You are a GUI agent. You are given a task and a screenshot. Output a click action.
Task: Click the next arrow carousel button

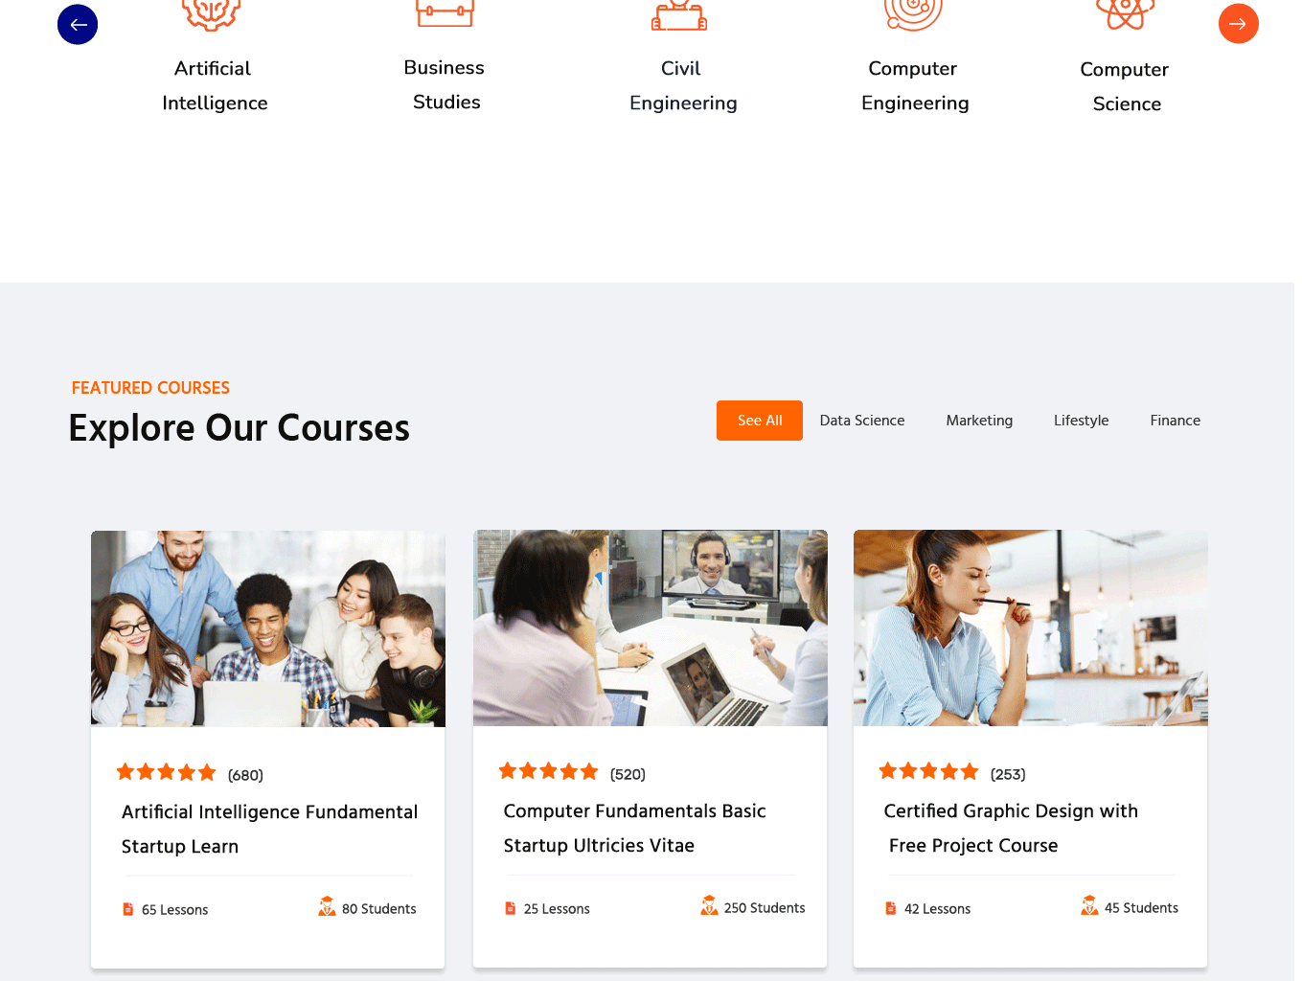1238,24
